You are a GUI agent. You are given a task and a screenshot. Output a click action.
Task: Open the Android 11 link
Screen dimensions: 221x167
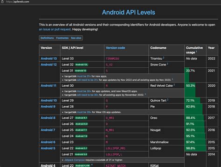click(x=48, y=85)
